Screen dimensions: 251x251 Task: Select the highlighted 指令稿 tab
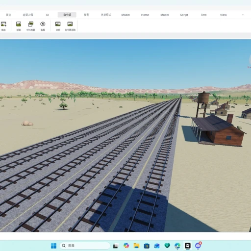(x=67, y=15)
